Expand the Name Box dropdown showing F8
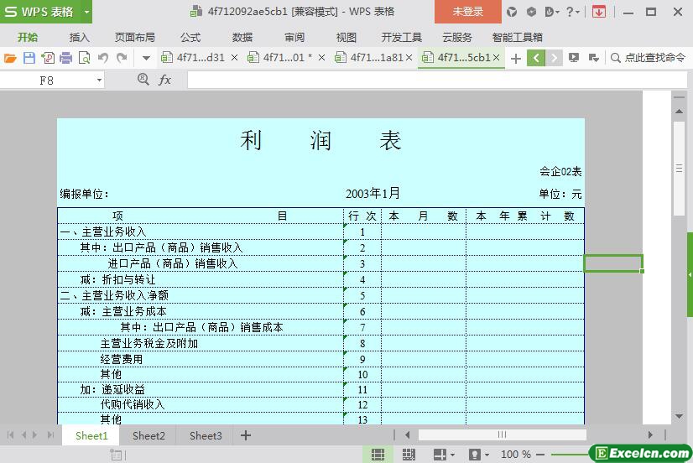The width and height of the screenshot is (693, 463). click(x=99, y=80)
